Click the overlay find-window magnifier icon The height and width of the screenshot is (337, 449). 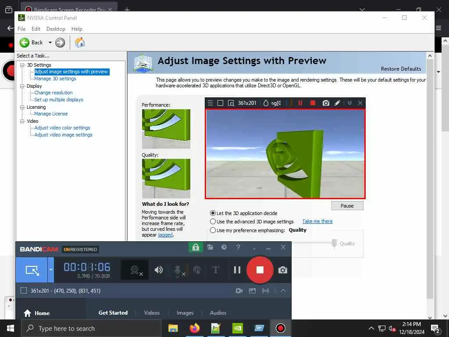click(x=231, y=103)
